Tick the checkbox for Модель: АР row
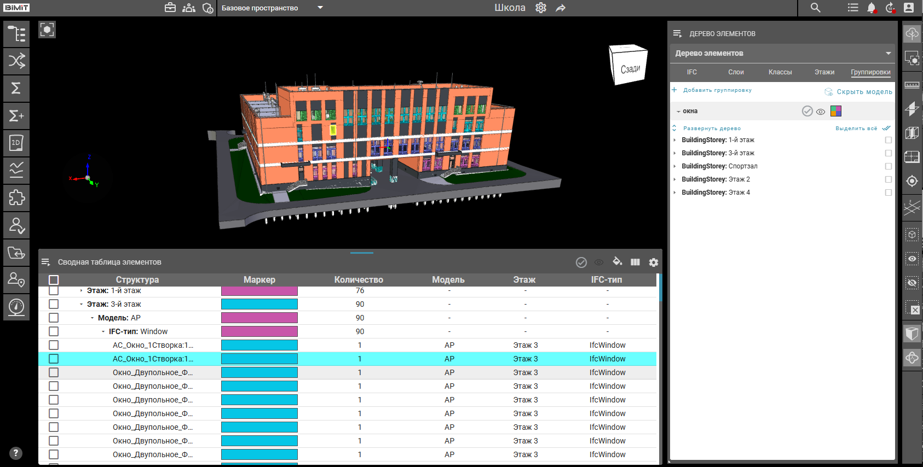The height and width of the screenshot is (467, 923). click(x=54, y=318)
